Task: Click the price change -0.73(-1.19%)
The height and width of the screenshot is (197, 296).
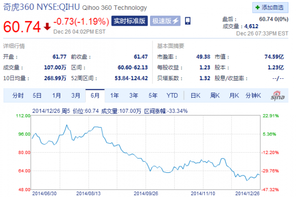Action: pyautogui.click(x=81, y=21)
